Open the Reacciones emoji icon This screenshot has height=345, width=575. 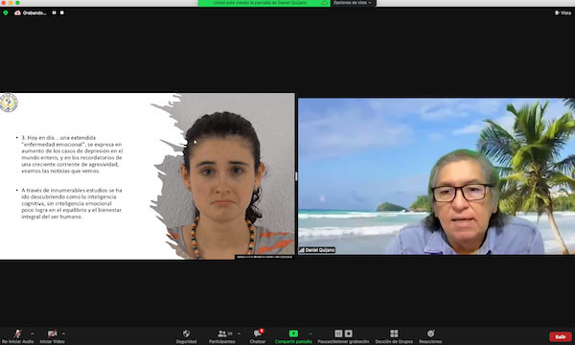[430, 333]
